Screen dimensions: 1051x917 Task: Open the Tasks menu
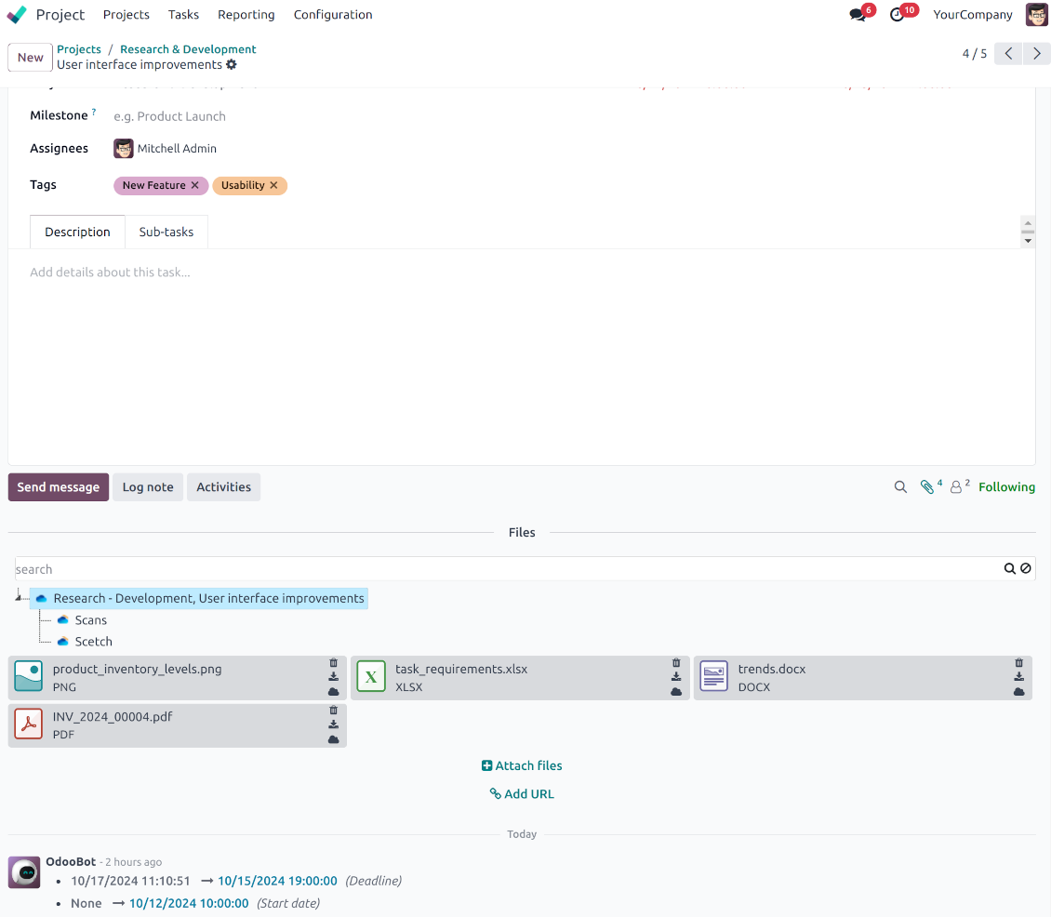[x=183, y=15]
